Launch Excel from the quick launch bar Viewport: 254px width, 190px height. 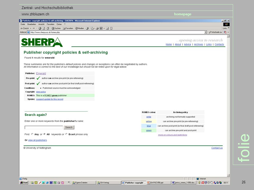(55, 183)
